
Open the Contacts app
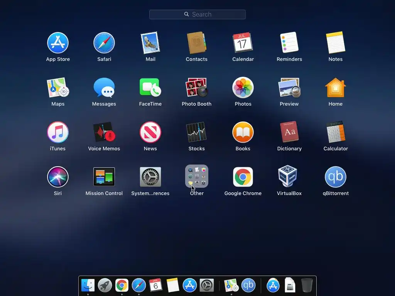tap(196, 43)
